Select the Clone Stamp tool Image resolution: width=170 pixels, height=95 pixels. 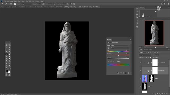(x=10, y=54)
